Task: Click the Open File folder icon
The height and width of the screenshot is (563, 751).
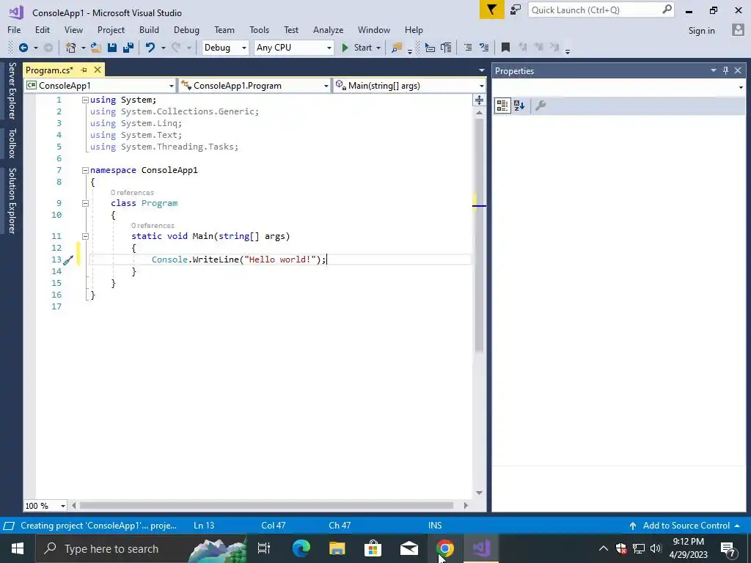Action: tap(96, 48)
